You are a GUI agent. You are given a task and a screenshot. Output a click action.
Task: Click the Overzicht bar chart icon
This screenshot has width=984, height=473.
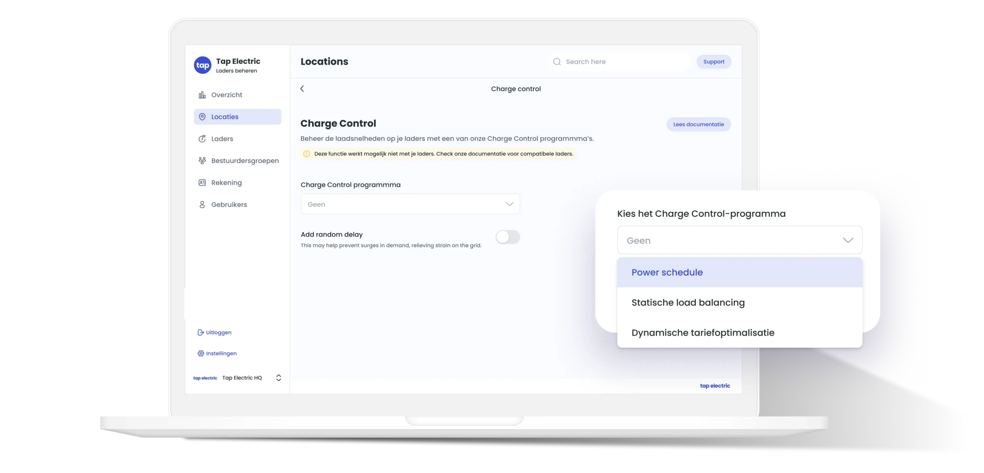202,95
